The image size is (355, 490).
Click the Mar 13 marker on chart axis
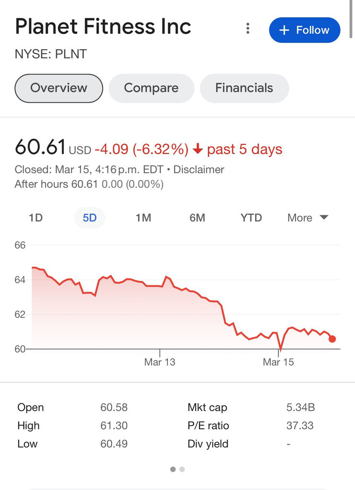[x=160, y=362]
